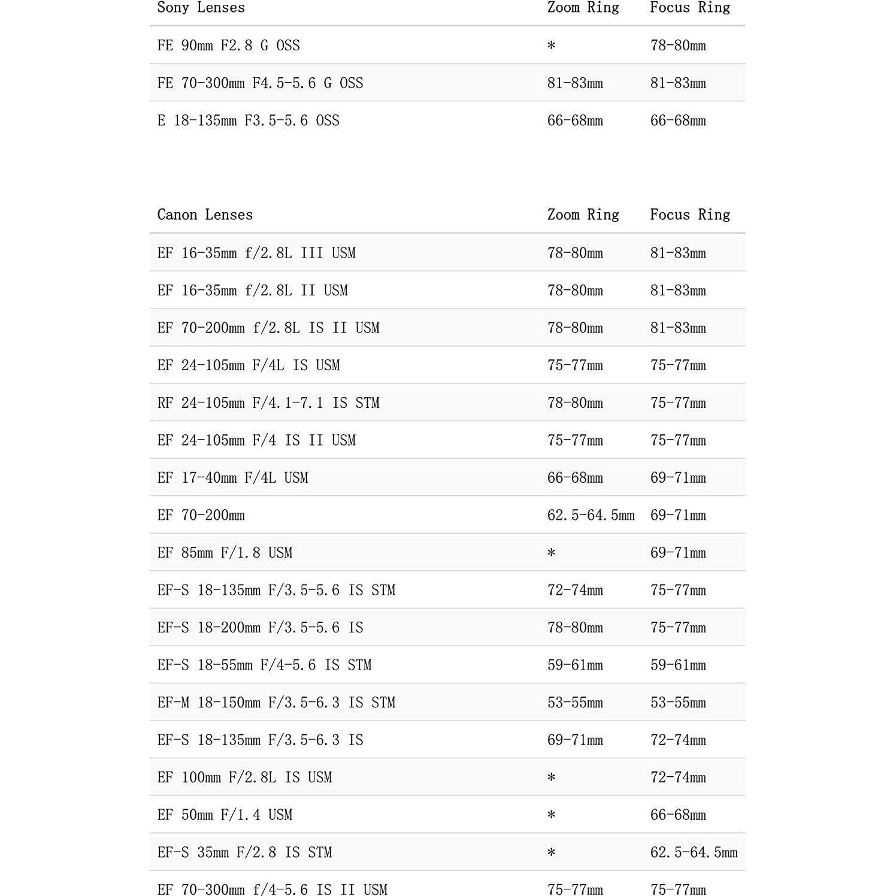Click the EF 17-40mm F/4L USM lens name

[232, 478]
